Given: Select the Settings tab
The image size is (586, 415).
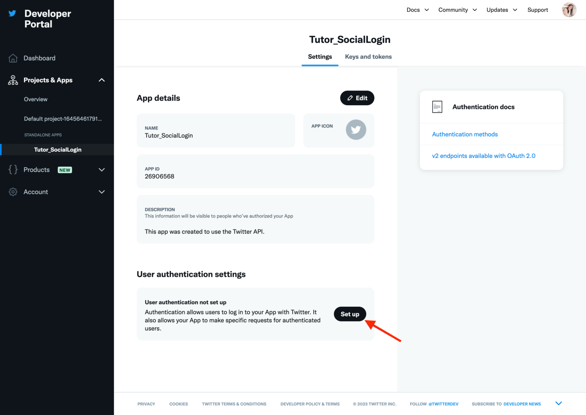Looking at the screenshot, I should click(320, 56).
